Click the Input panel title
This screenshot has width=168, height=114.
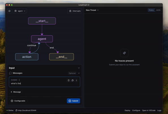click(12, 68)
